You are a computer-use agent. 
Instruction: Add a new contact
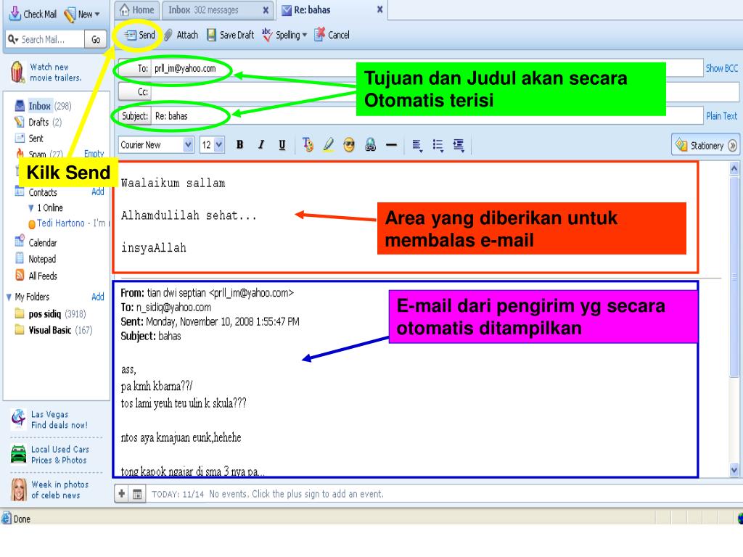point(98,191)
